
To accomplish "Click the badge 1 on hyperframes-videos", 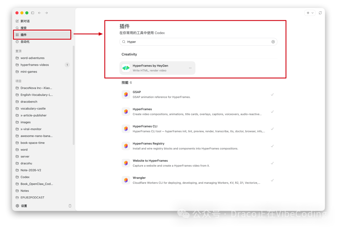I will (67, 65).
